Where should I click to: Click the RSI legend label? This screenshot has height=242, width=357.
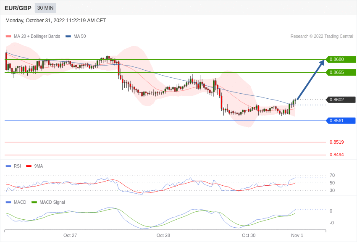click(17, 166)
